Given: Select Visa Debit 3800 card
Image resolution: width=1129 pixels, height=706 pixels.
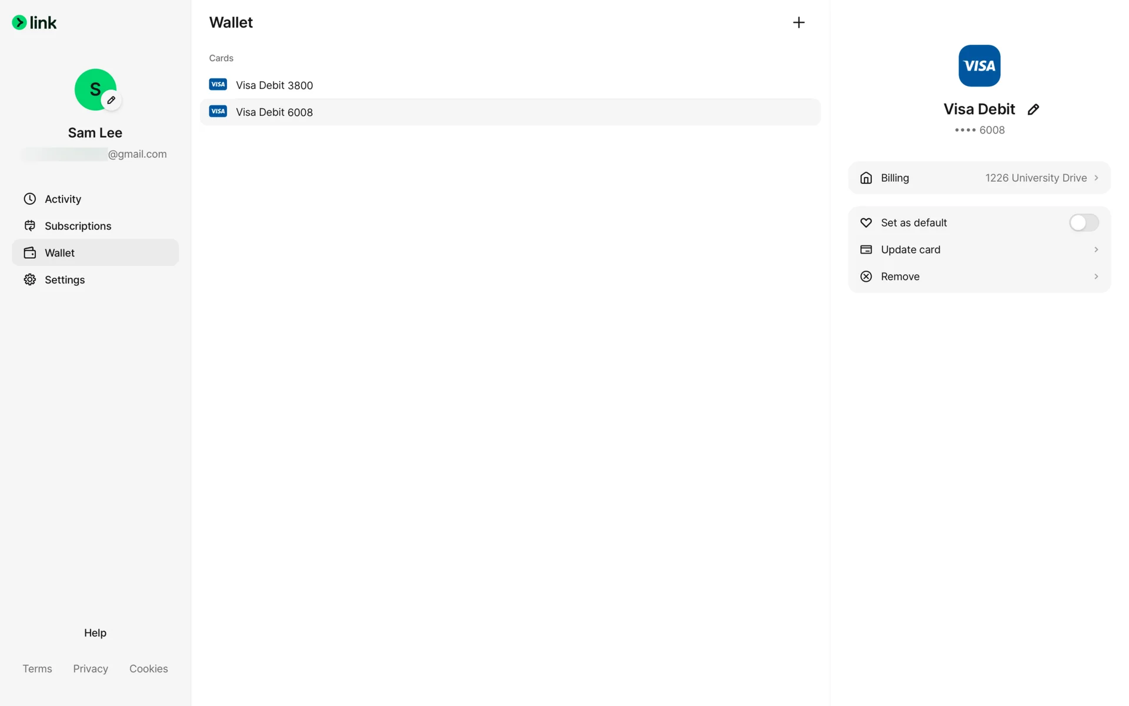Looking at the screenshot, I should [x=274, y=85].
